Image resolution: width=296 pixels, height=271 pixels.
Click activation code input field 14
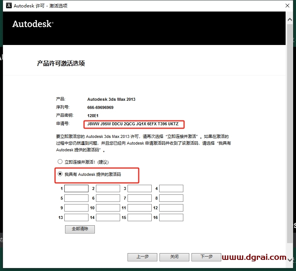pos(108,217)
